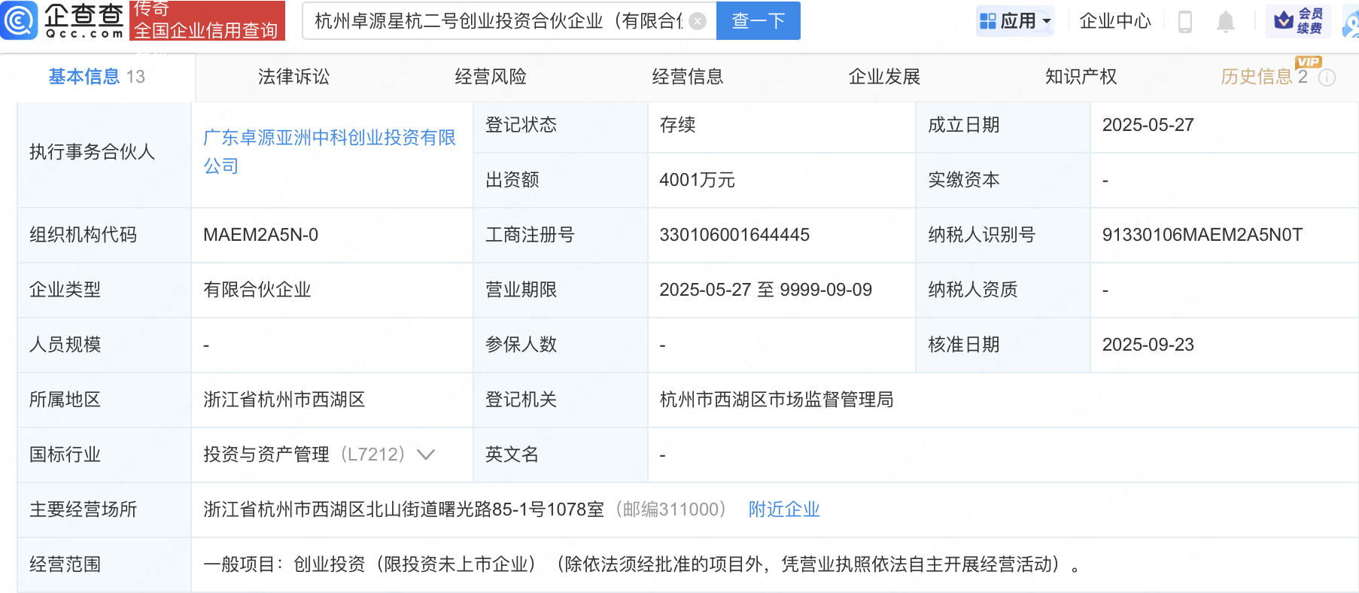Click the 实缴资本 label cell

1002,180
